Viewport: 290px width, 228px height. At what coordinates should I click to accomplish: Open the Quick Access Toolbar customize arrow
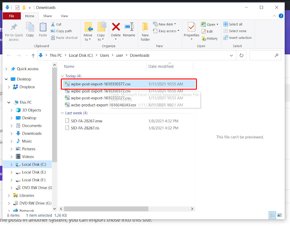[29, 8]
